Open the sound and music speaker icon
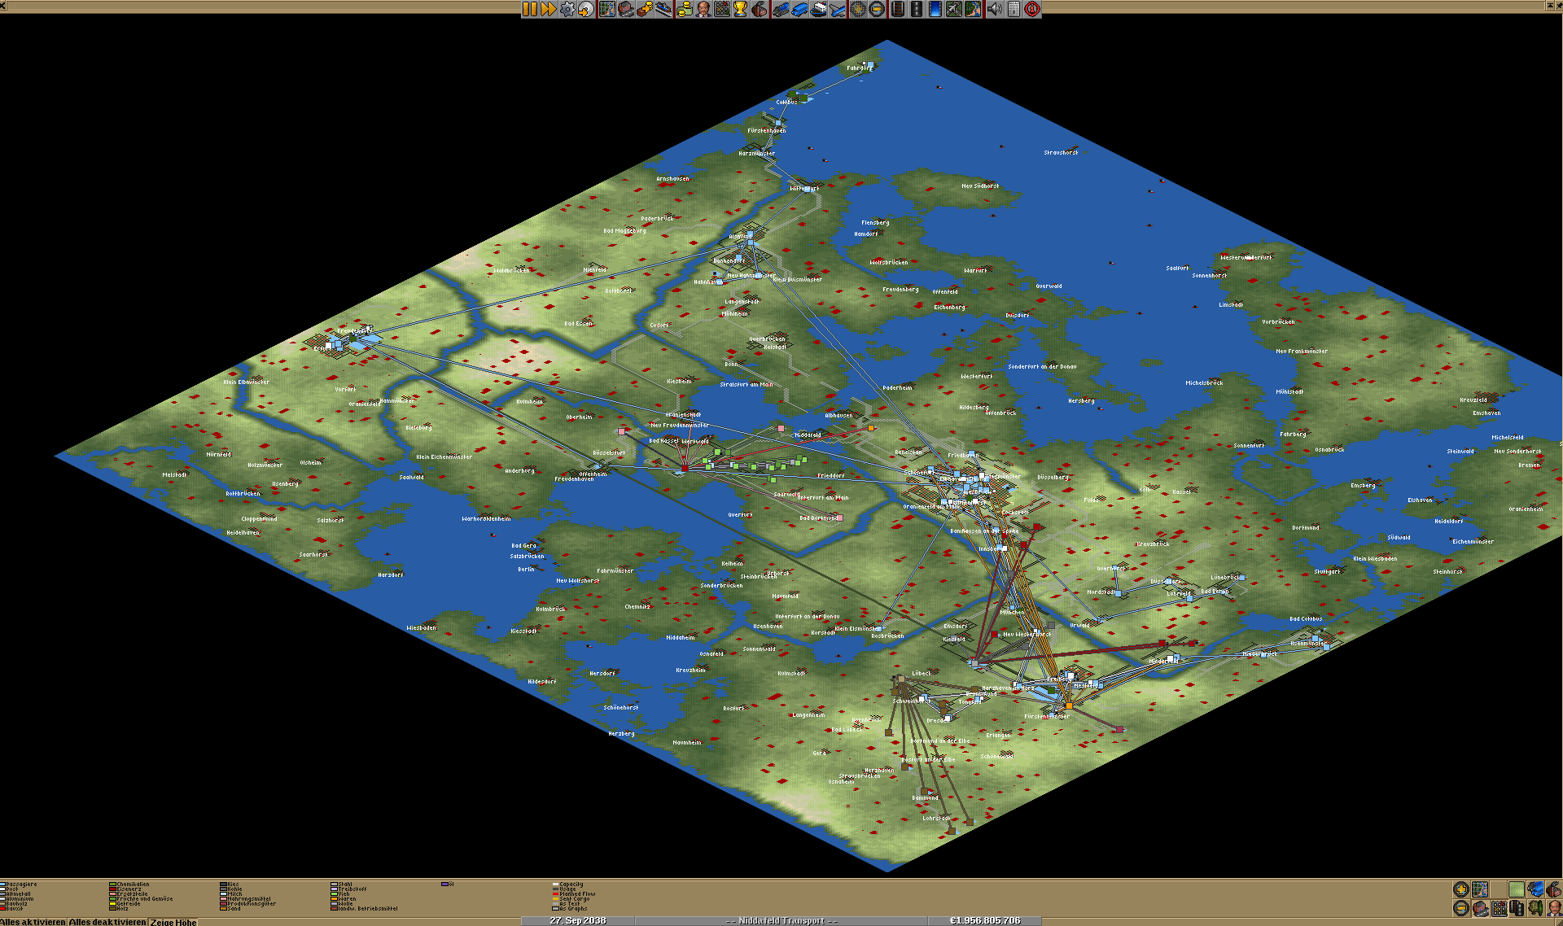The image size is (1563, 926). (x=995, y=9)
